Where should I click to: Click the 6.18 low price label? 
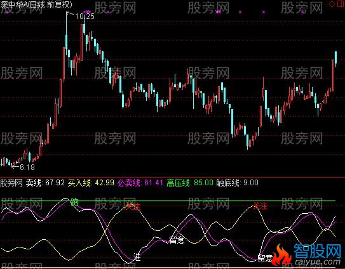pos(27,167)
